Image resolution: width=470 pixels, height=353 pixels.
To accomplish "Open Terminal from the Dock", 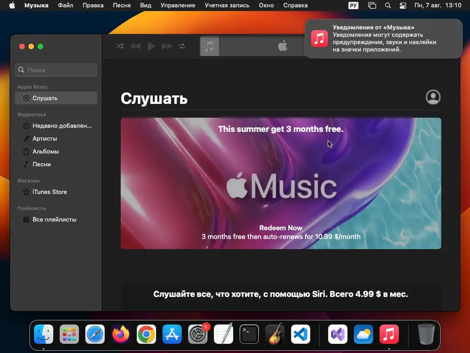I will coord(249,334).
